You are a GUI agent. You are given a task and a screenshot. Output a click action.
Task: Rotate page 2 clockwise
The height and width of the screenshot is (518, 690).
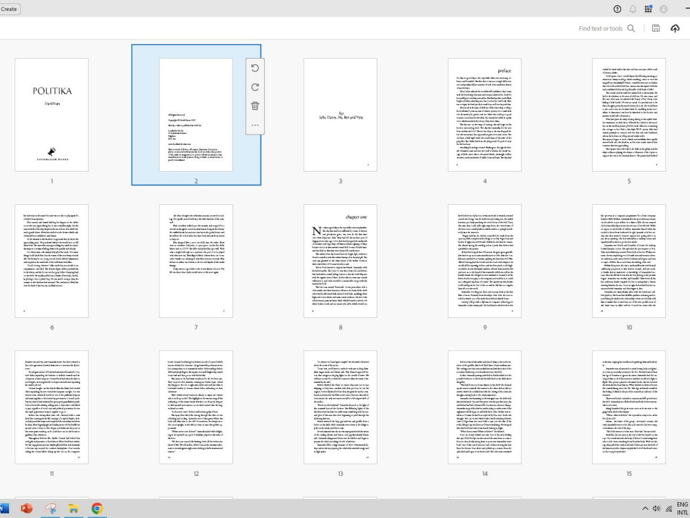coord(255,86)
